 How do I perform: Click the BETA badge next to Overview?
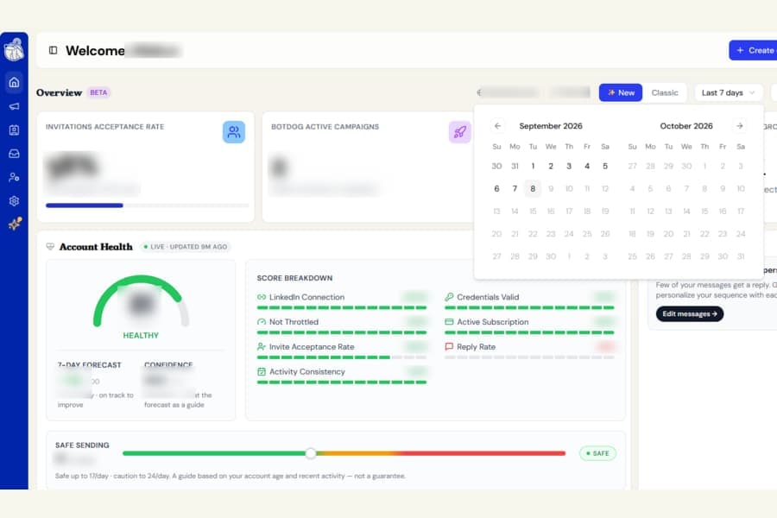(x=98, y=92)
